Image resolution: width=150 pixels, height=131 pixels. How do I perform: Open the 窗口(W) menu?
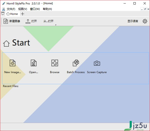click(x=35, y=9)
